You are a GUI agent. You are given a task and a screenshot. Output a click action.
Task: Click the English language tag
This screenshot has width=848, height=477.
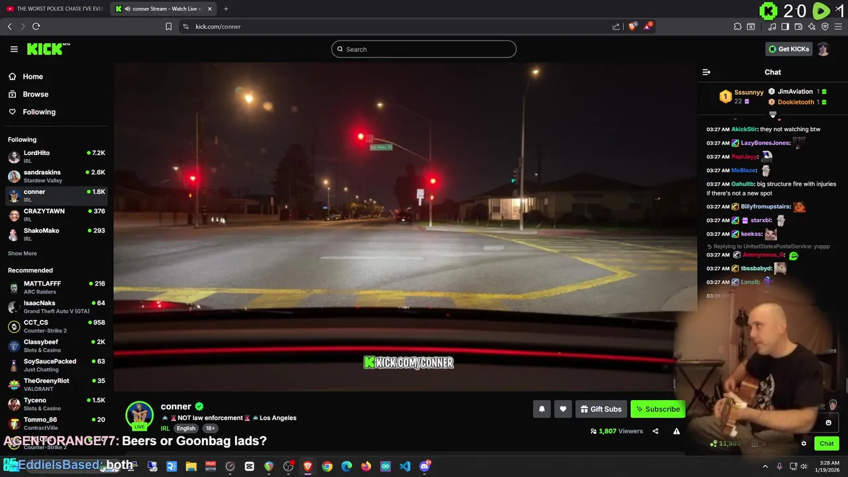click(186, 429)
